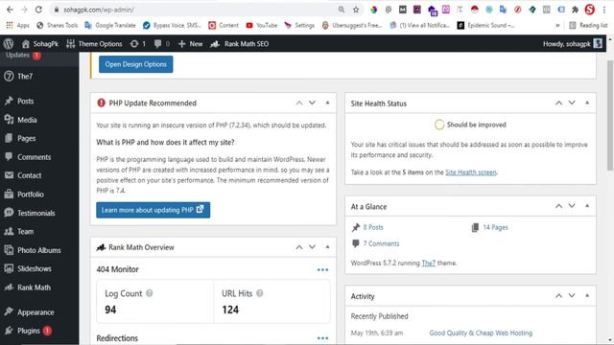Image resolution: width=614 pixels, height=345 pixels.
Task: Click the Log Count help icon
Action: coord(150,293)
